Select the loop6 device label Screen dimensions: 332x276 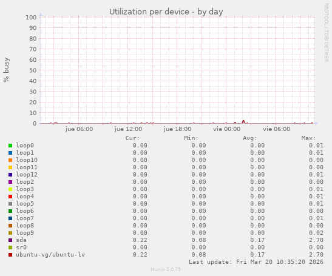pyautogui.click(x=25, y=211)
